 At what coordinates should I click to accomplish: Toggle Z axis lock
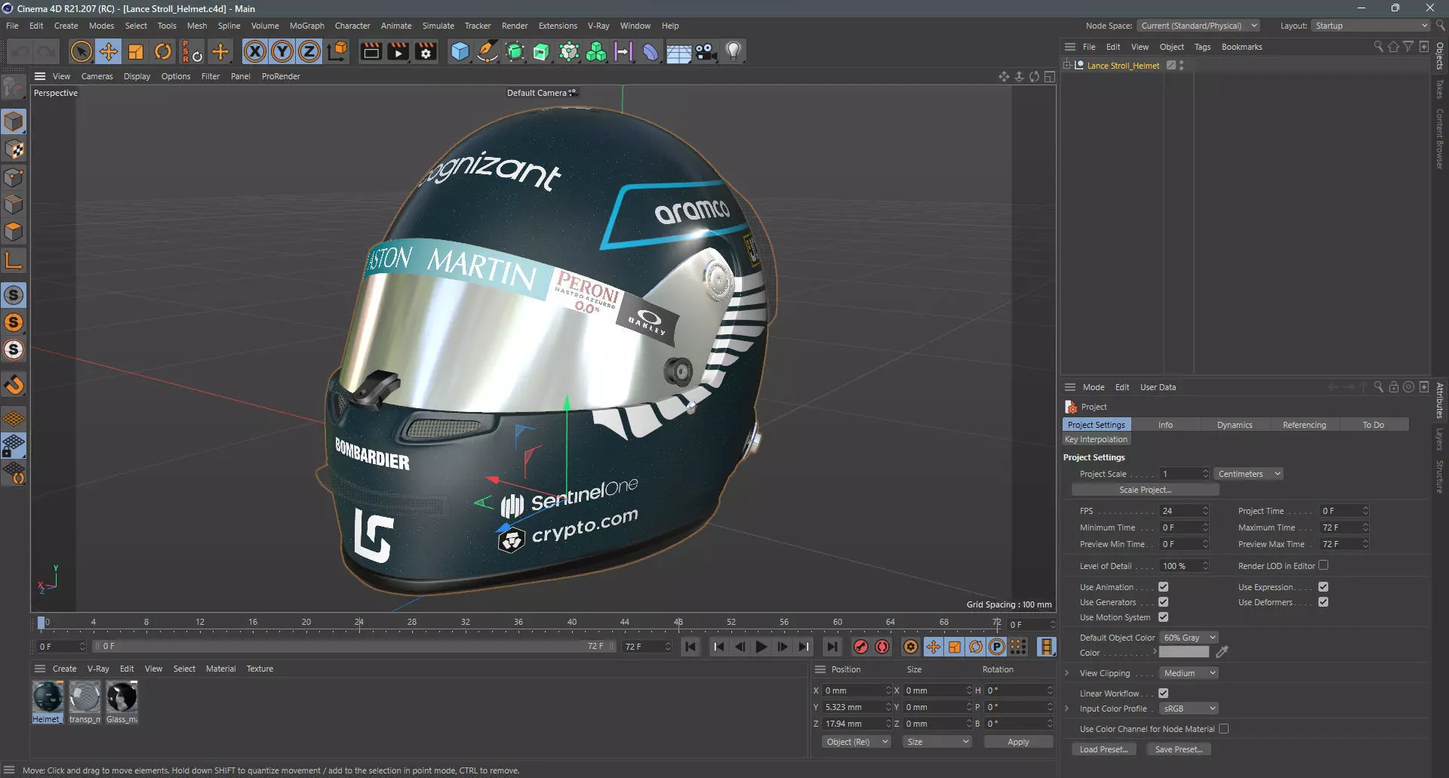click(x=309, y=51)
